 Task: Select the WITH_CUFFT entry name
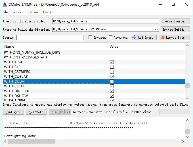point(14,86)
